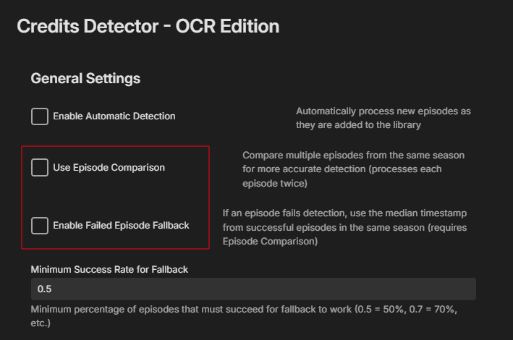Click the automatic detection description text
513x340 pixels.
pyautogui.click(x=383, y=112)
